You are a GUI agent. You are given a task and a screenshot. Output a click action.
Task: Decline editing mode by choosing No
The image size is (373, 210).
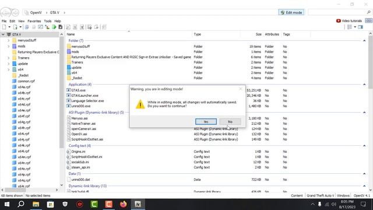point(230,122)
